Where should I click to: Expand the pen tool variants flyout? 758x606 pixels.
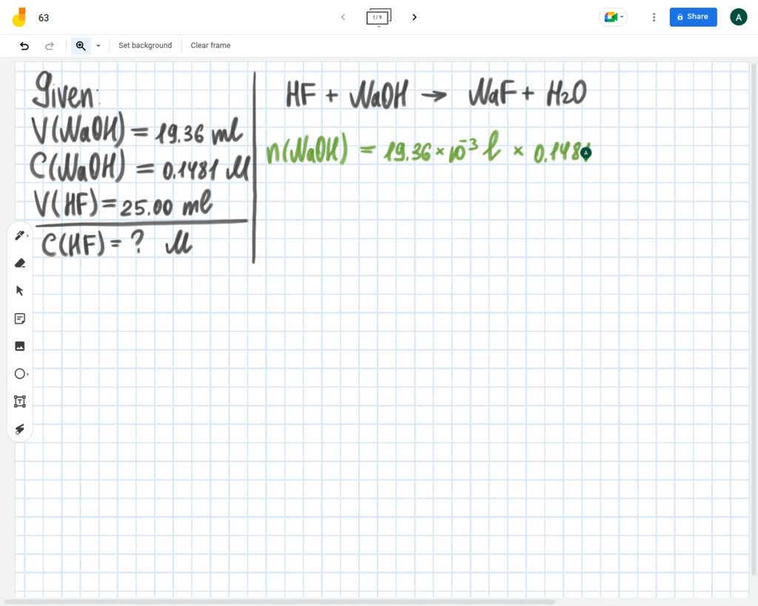click(x=27, y=235)
